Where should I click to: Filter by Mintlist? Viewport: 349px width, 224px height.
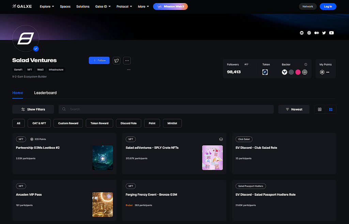[172, 123]
